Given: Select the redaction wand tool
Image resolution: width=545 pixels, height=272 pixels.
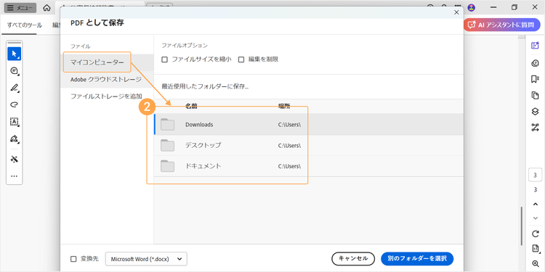Looking at the screenshot, I should pos(15,160).
